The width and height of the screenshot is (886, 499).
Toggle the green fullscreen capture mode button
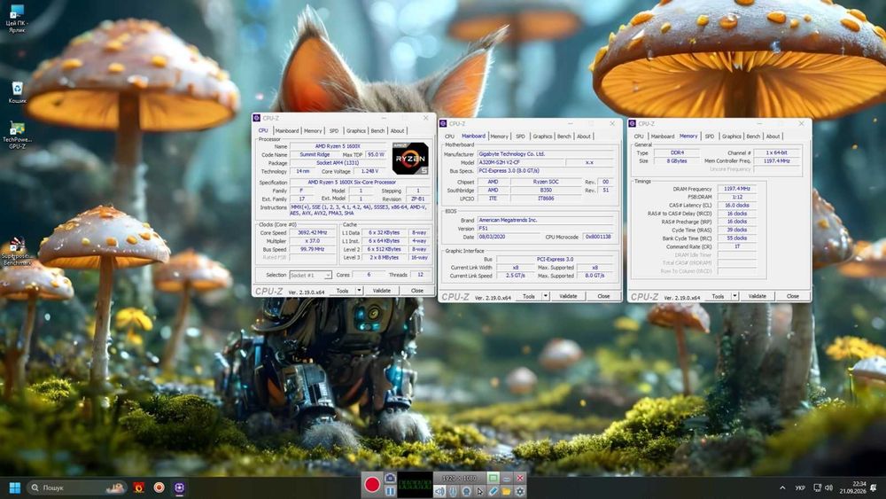pos(493,478)
